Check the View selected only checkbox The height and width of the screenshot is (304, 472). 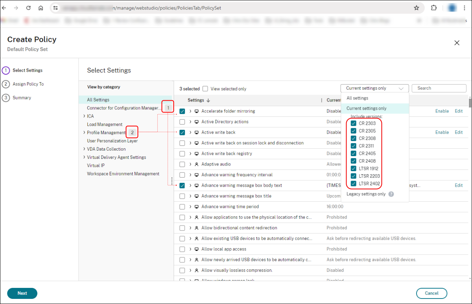tap(205, 88)
